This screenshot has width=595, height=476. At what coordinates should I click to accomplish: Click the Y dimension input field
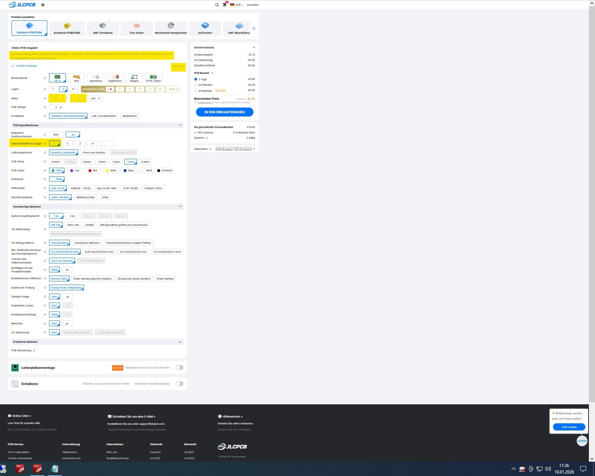pos(78,98)
